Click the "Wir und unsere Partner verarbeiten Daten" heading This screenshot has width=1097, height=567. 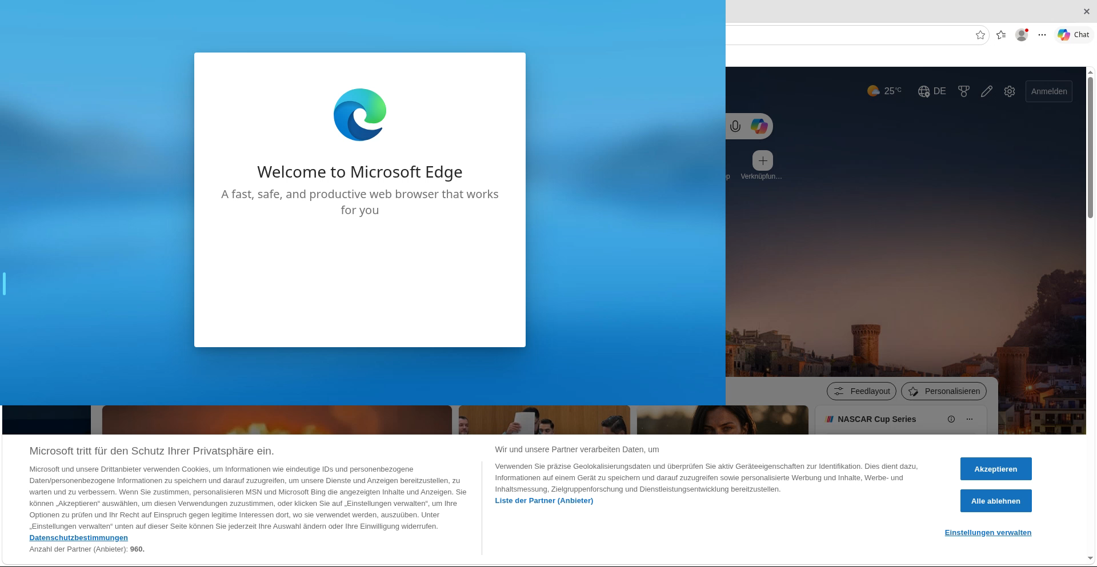point(577,450)
